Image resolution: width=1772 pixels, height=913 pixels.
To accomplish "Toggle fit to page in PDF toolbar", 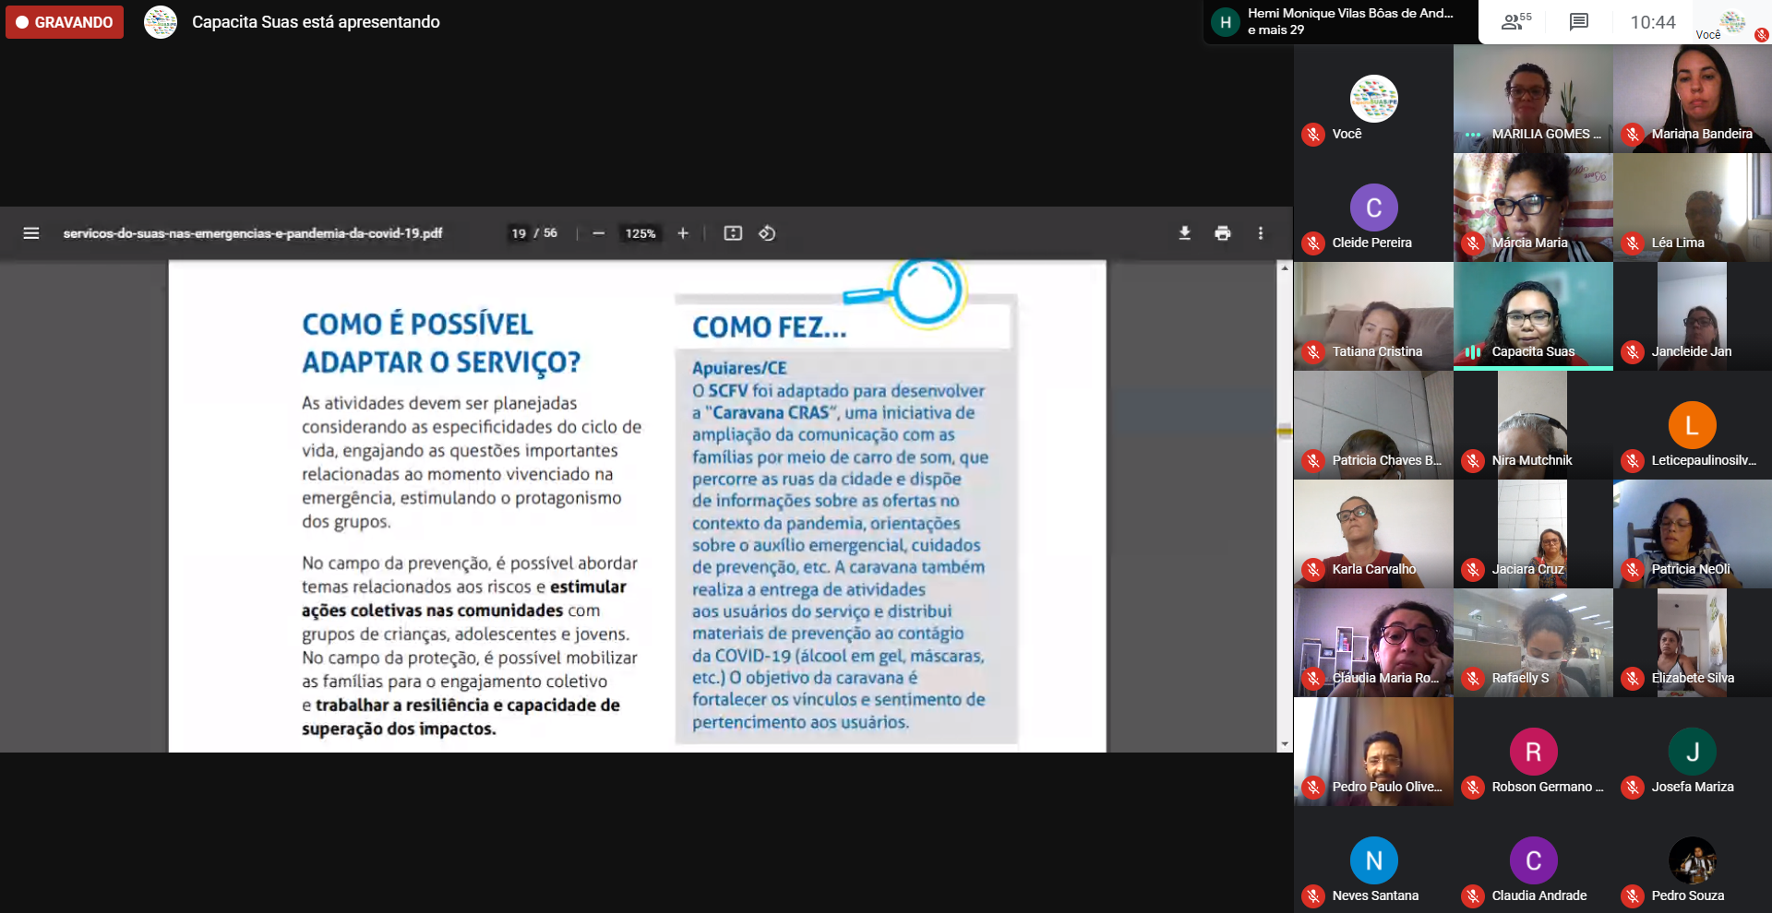I will [733, 233].
